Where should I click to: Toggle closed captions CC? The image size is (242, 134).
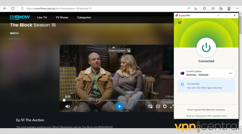click(158, 106)
